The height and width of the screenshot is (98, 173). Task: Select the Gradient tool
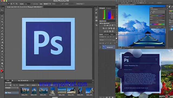2,42
